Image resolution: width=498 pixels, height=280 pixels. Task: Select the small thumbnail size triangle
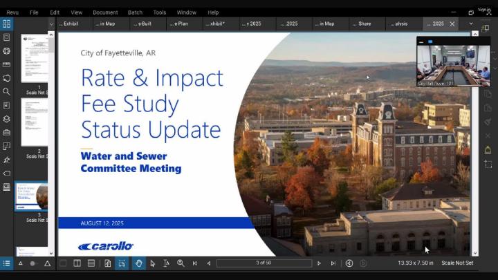[x=20, y=263]
